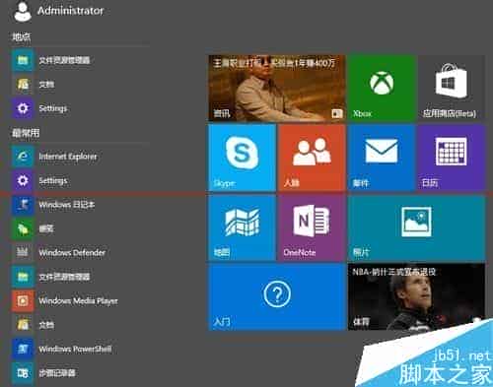The width and height of the screenshot is (493, 387).
Task: Open the 地图 maps tile
Action: (242, 227)
